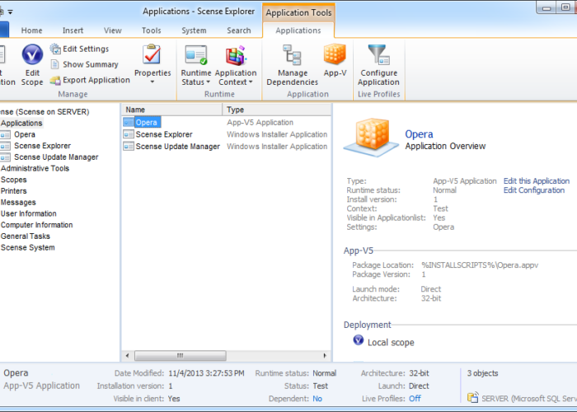Select Printers in the navigation tree
577x412 pixels.
click(13, 191)
